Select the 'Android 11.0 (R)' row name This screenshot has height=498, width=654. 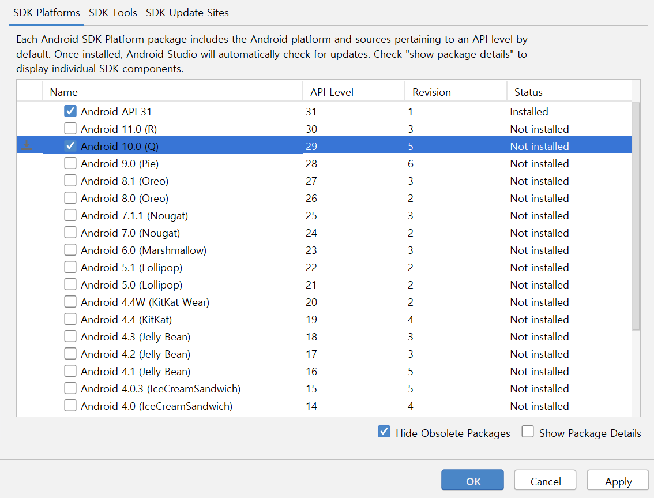[x=119, y=129]
